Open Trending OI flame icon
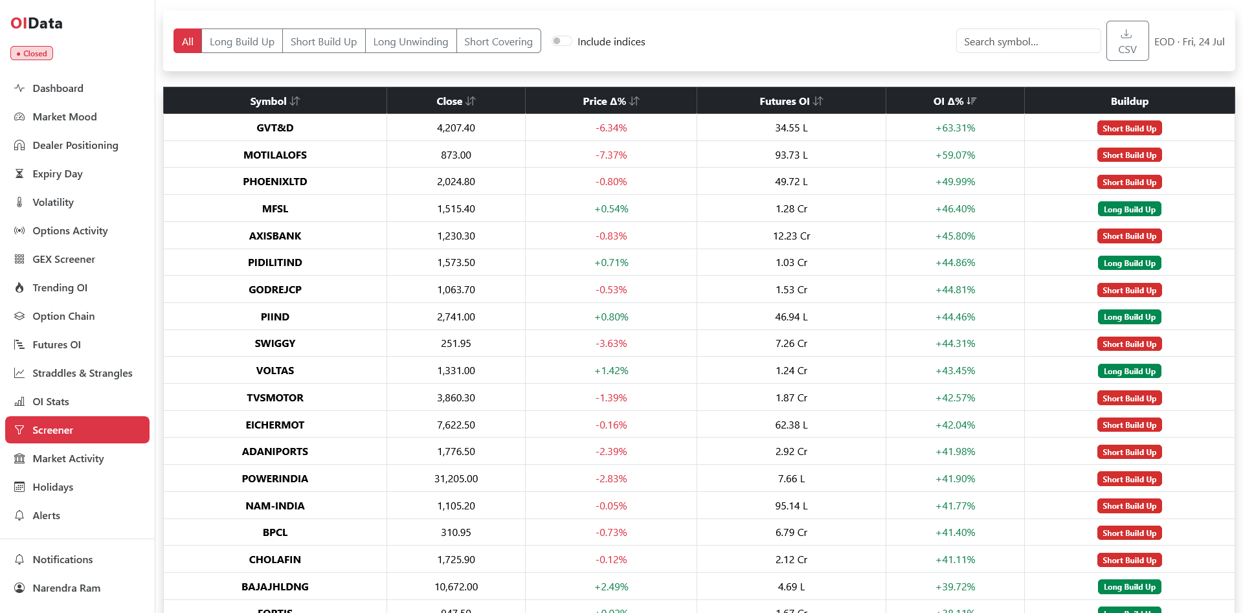Image resolution: width=1243 pixels, height=613 pixels. click(x=19, y=287)
